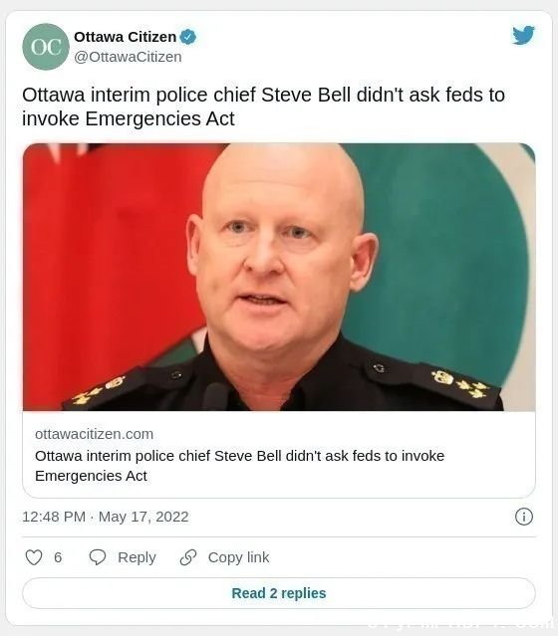Click the OC profile avatar
Screen dimensions: 558x636
point(46,47)
